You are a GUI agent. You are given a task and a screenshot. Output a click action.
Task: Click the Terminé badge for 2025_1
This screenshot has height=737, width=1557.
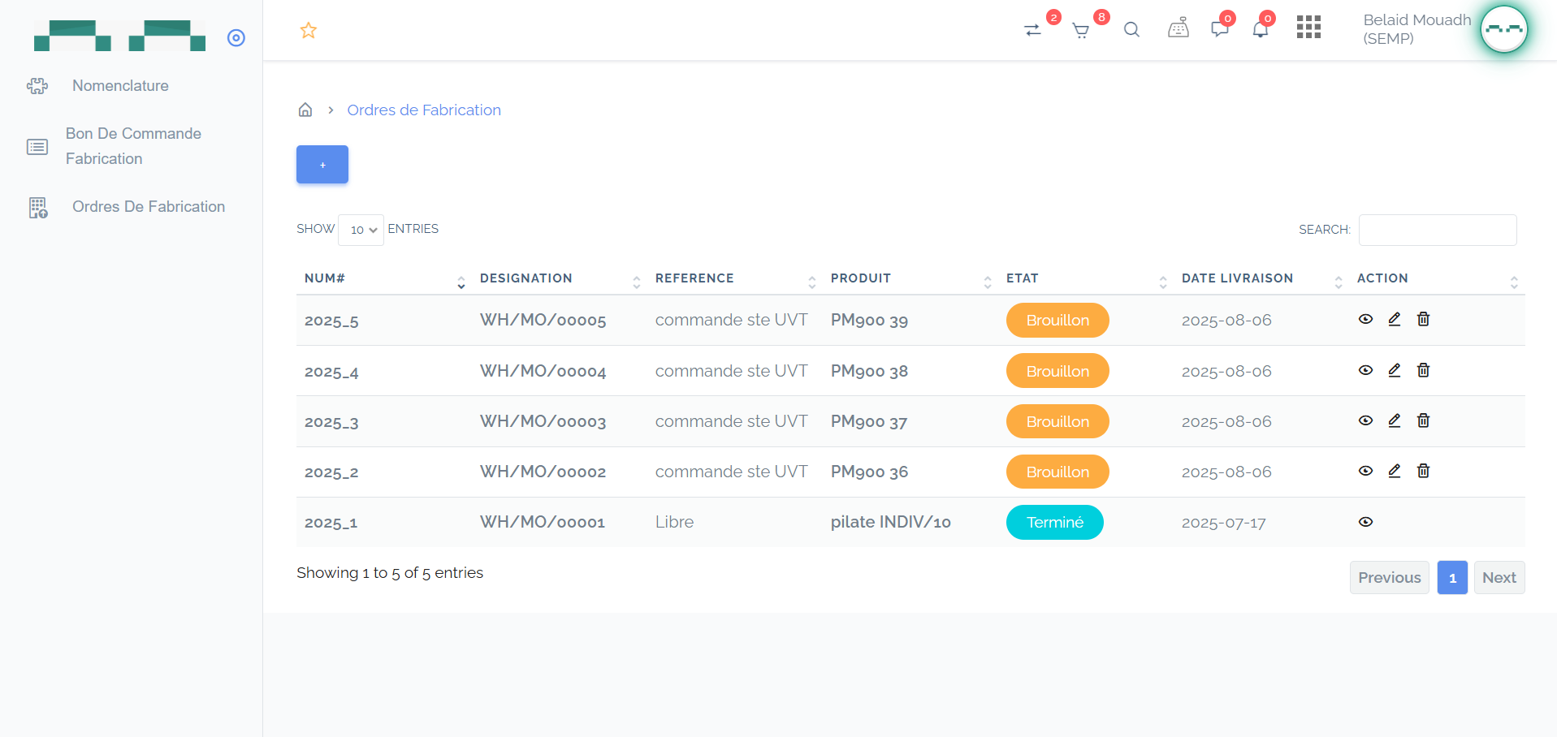click(x=1054, y=522)
